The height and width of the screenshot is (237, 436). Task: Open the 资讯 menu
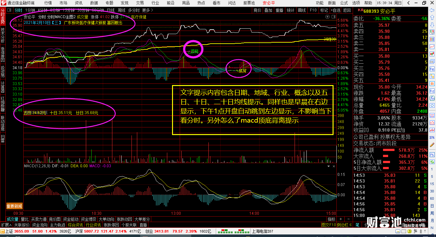pyautogui.click(x=79, y=3)
